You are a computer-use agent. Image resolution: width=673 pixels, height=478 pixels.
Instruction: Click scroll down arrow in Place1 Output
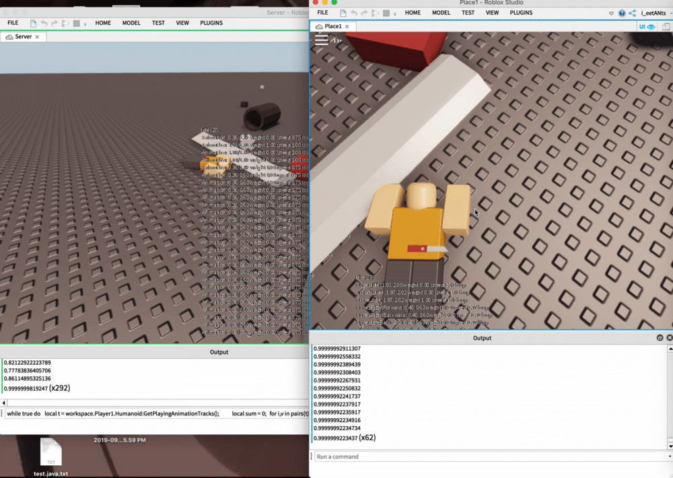point(670,446)
